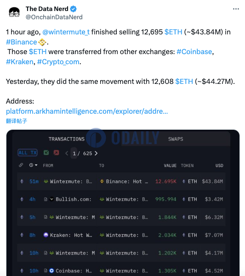Viewport: 245px width, 276px height.
Task: Click the blue verified badge
Action: 73,9
